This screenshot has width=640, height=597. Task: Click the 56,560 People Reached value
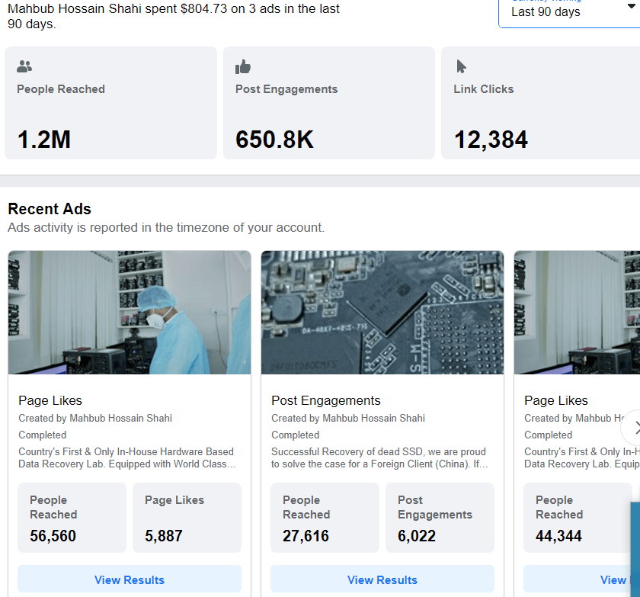[x=53, y=536]
